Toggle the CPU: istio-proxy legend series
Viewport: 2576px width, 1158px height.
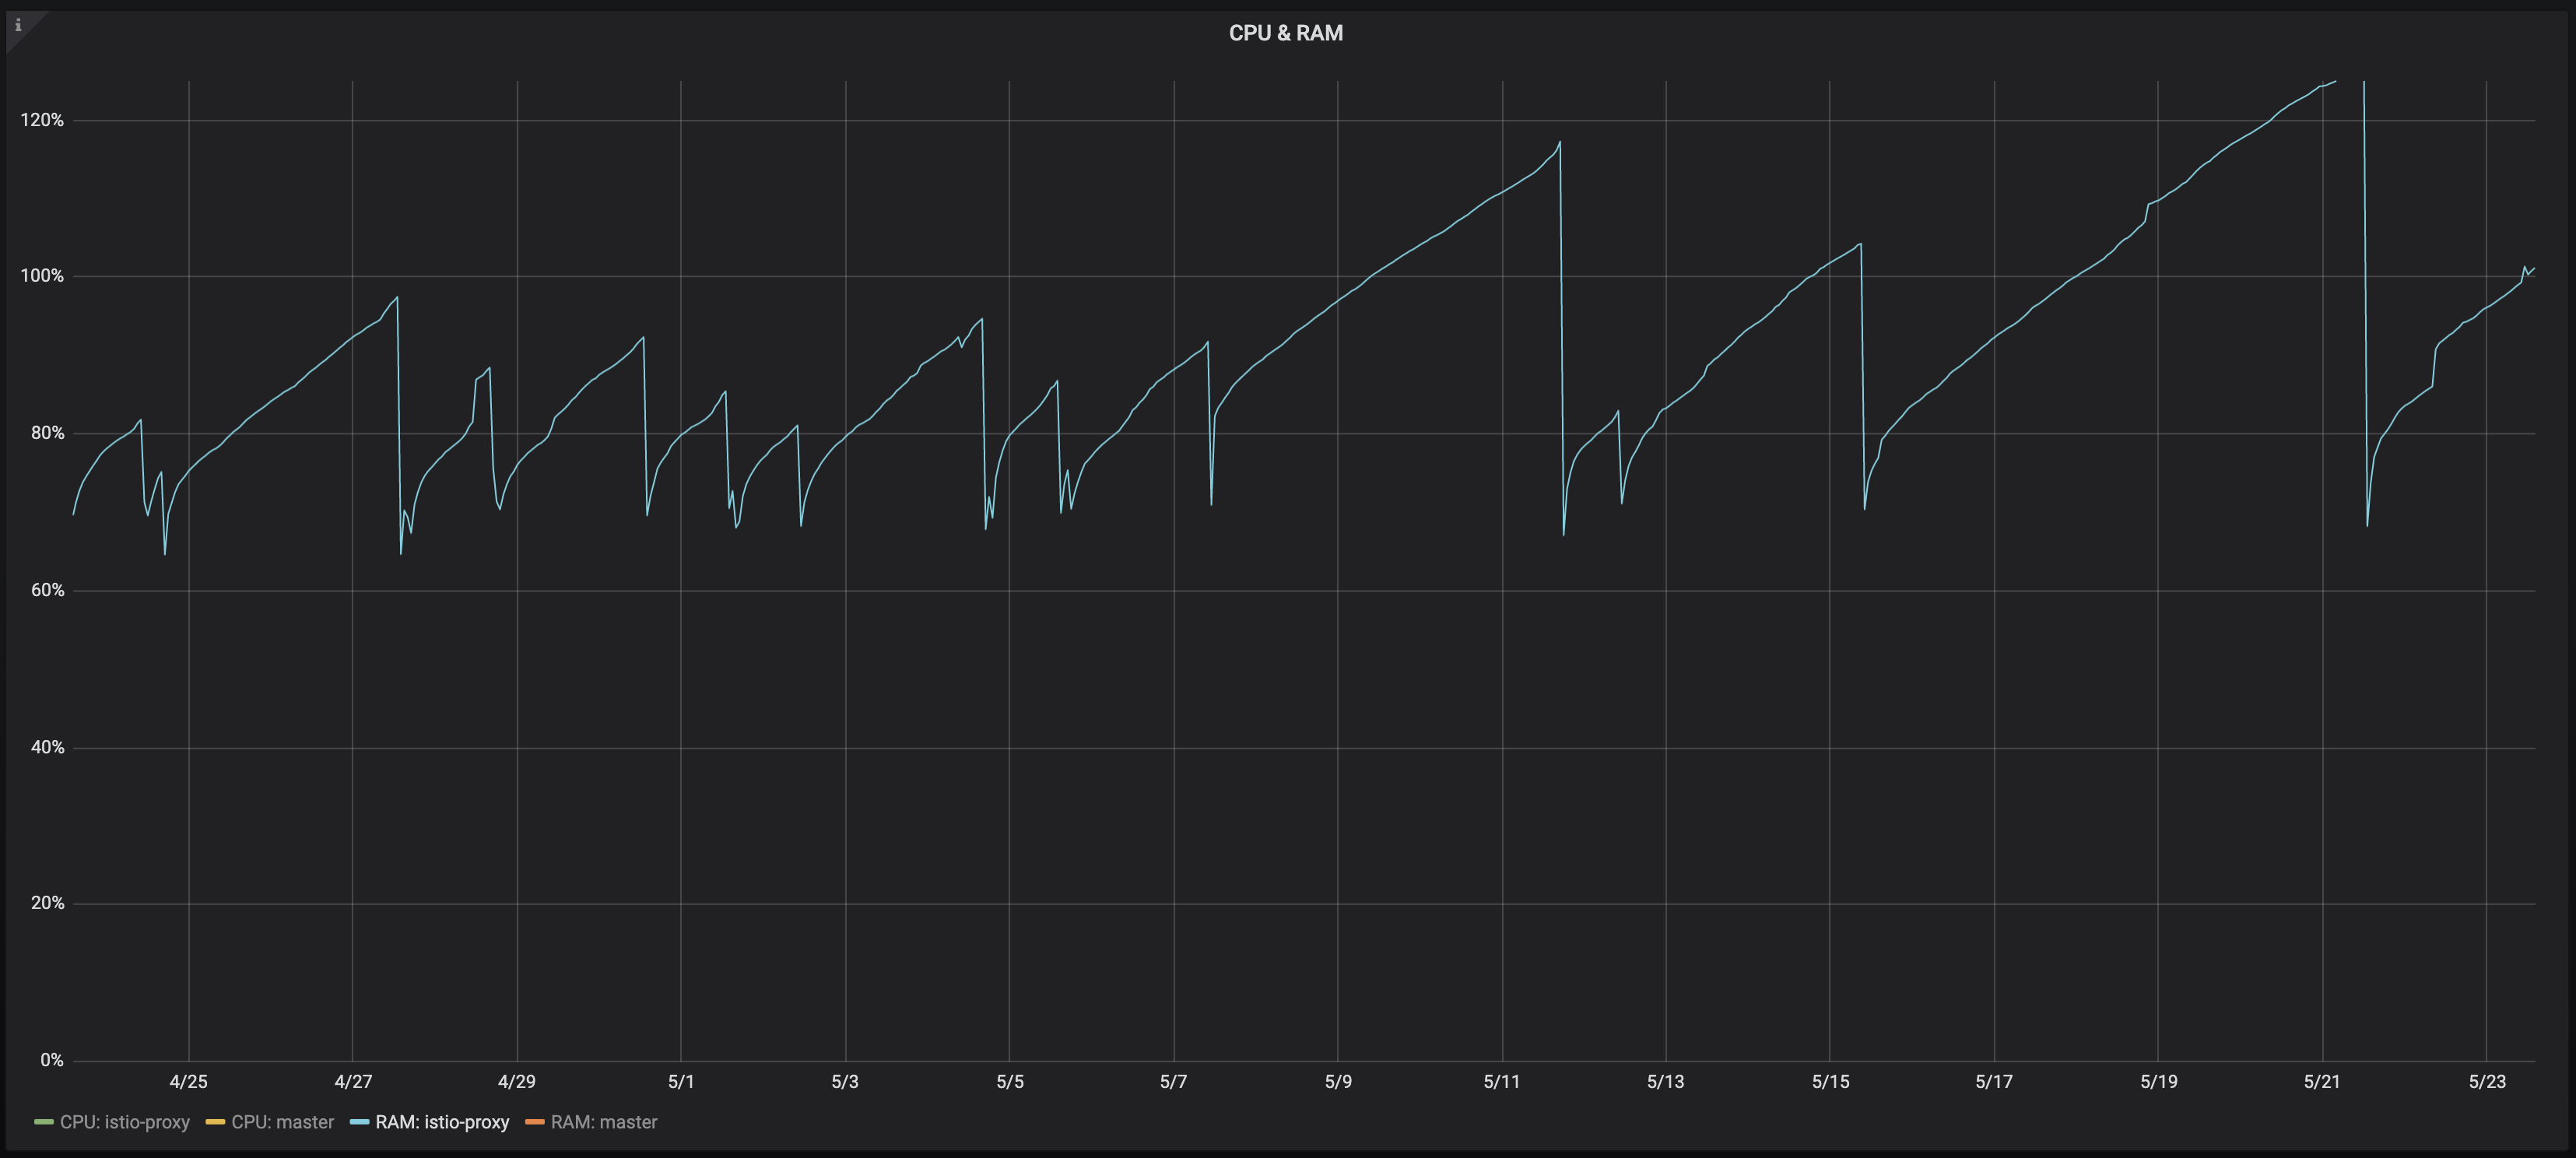click(x=125, y=1122)
